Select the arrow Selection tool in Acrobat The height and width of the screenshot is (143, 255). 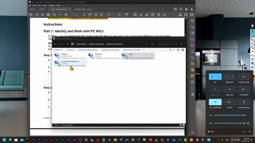coord(84,15)
